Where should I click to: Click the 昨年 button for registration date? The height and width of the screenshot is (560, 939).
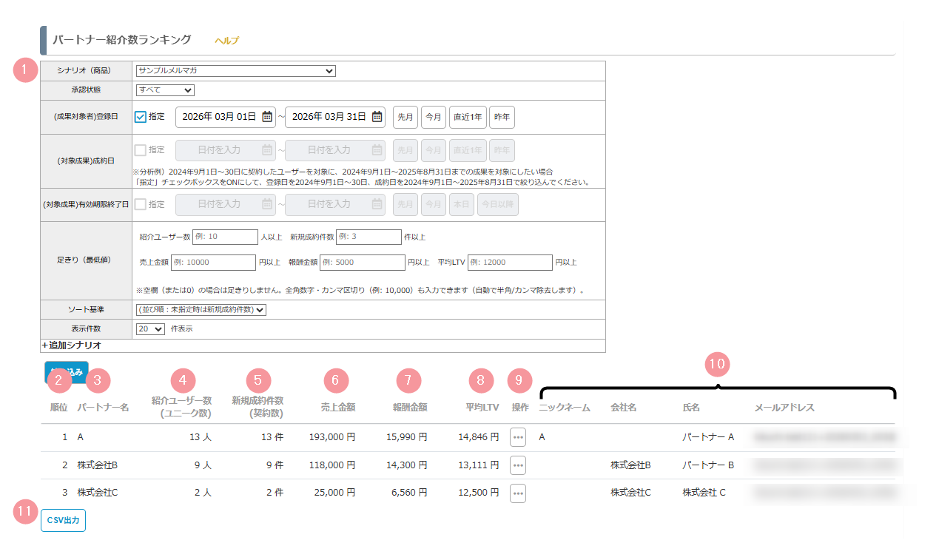coord(502,117)
